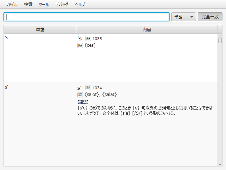226x170 pixels.
Task: Click the 縮 tag icon before {ces}
Action: coord(80,45)
